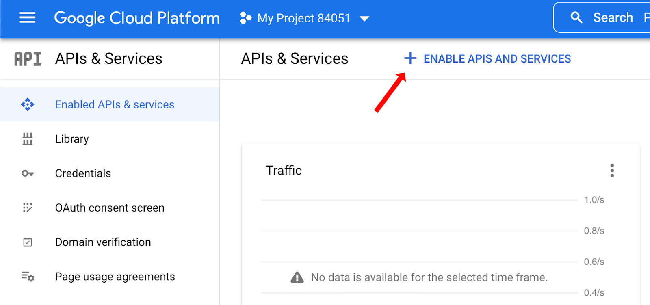Image resolution: width=650 pixels, height=305 pixels.
Task: Click the warning triangle icon
Action: point(297,277)
